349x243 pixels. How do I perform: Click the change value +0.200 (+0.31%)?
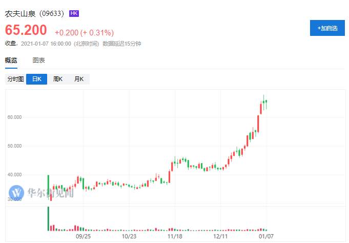coord(85,33)
